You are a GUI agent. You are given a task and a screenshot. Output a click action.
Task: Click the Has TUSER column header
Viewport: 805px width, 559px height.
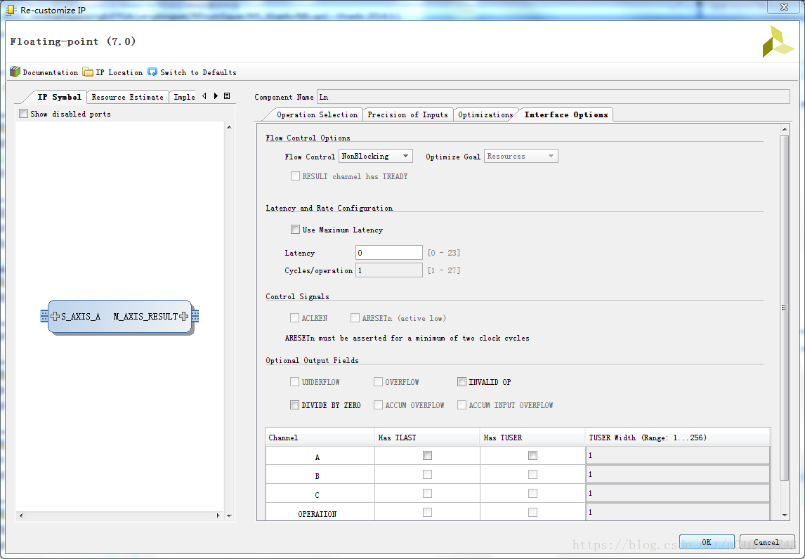pos(532,438)
